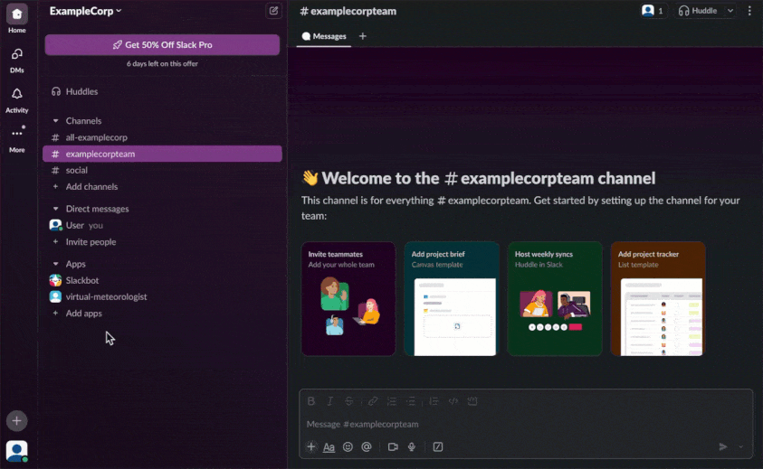
Task: Open the Host weekly syncs card
Action: click(x=555, y=299)
